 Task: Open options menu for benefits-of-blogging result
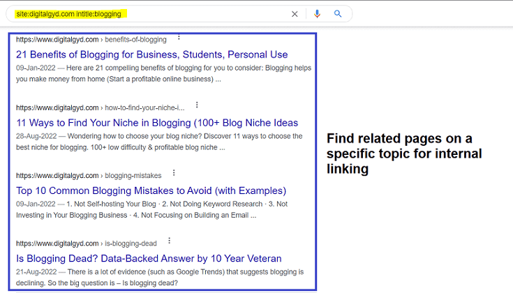(x=179, y=37)
